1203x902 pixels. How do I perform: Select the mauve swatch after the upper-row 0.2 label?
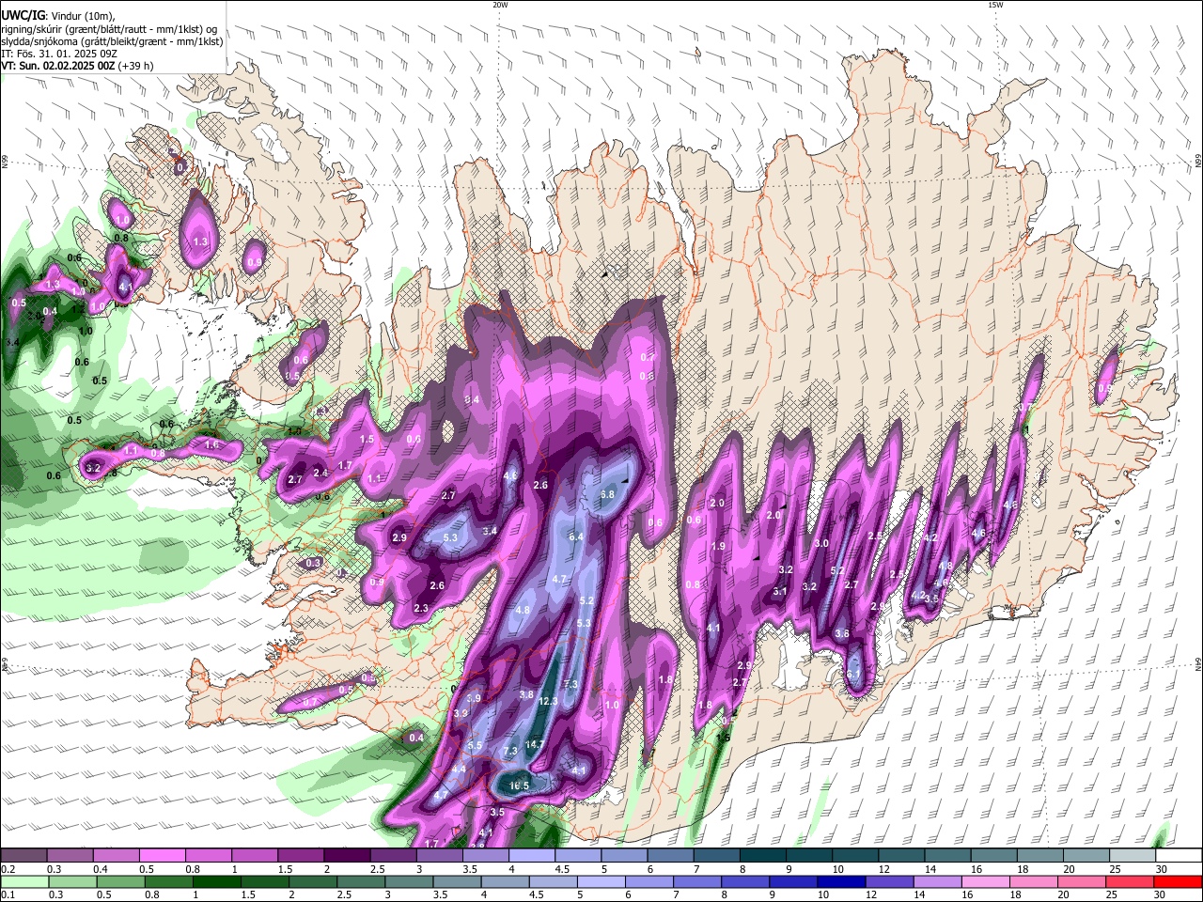coord(23,855)
